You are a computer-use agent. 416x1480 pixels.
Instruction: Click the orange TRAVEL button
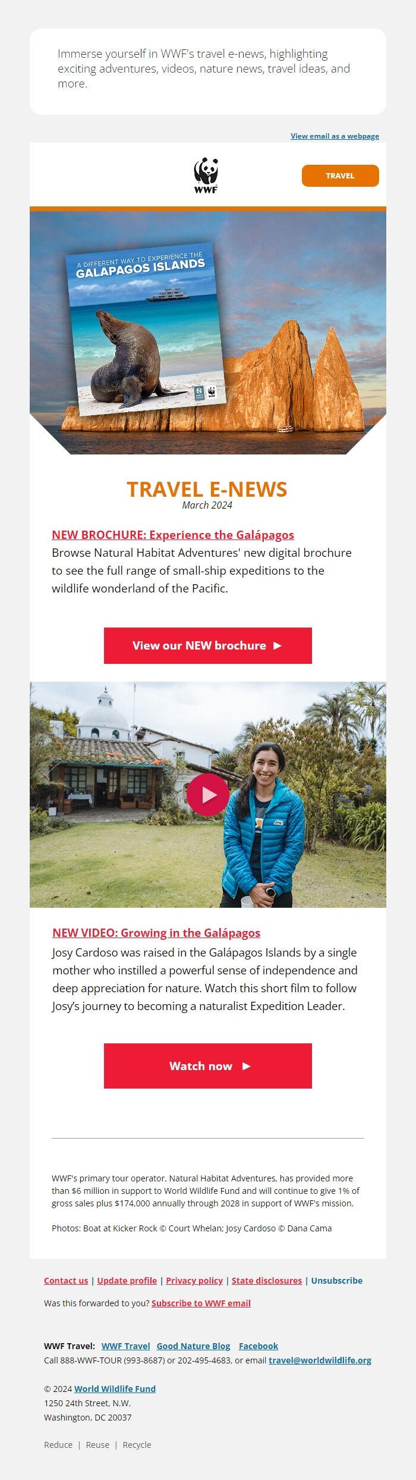click(x=340, y=176)
